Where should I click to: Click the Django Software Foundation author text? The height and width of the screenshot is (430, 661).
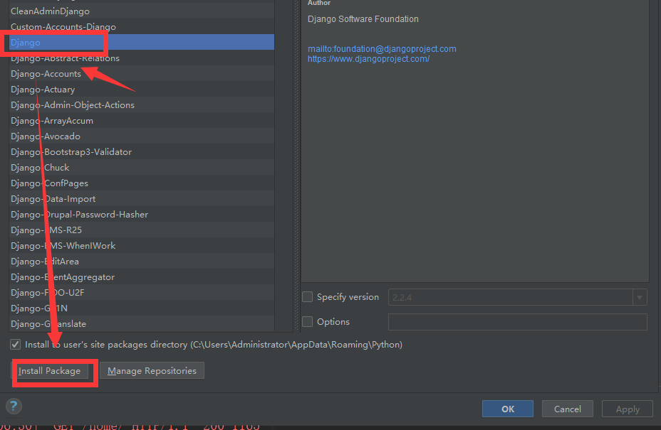363,19
